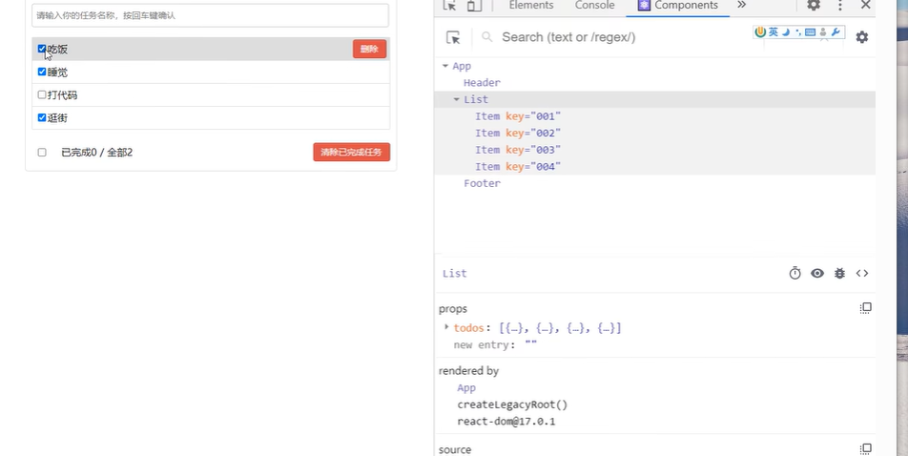The width and height of the screenshot is (908, 456).
Task: Click the DevTools inspect element cursor icon
Action: pos(450,5)
